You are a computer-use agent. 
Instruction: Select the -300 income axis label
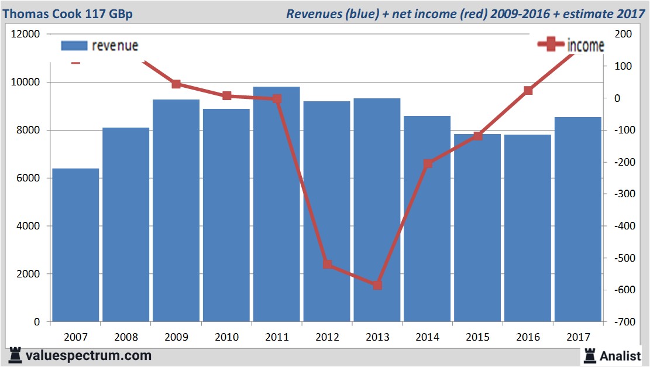coord(624,194)
